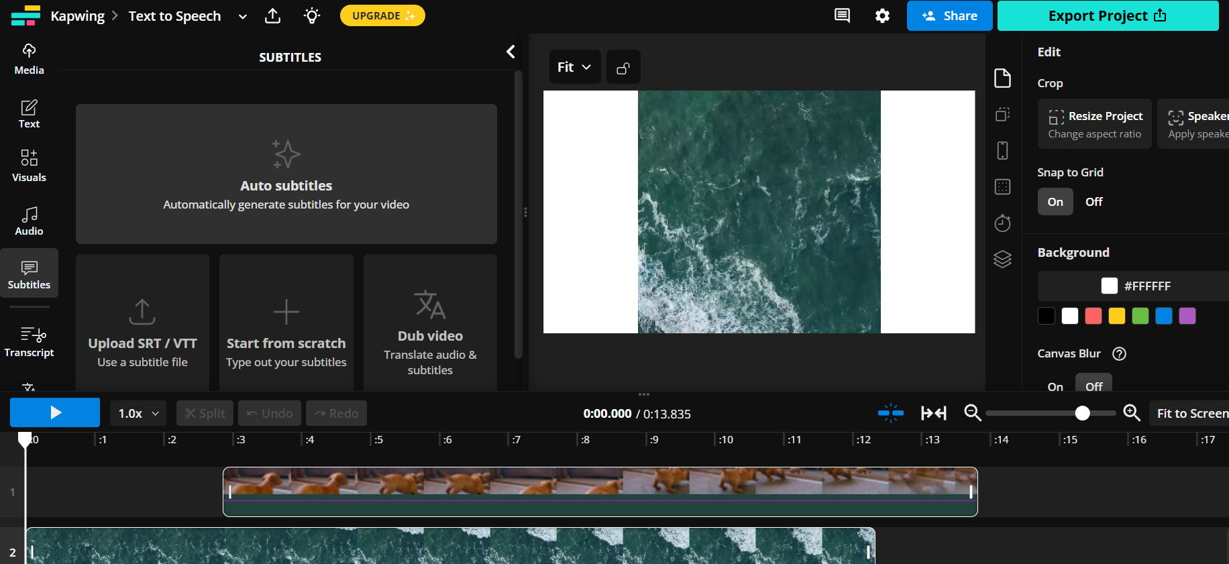Screen dimensions: 1229x564
Task: Click the fit timeline arrows icon
Action: [x=934, y=413]
